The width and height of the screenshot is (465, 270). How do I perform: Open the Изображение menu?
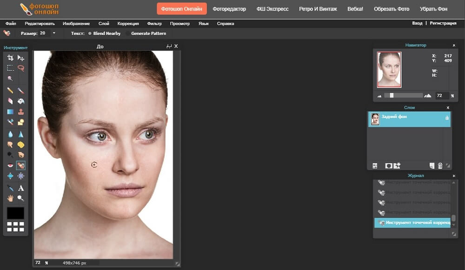pos(76,23)
